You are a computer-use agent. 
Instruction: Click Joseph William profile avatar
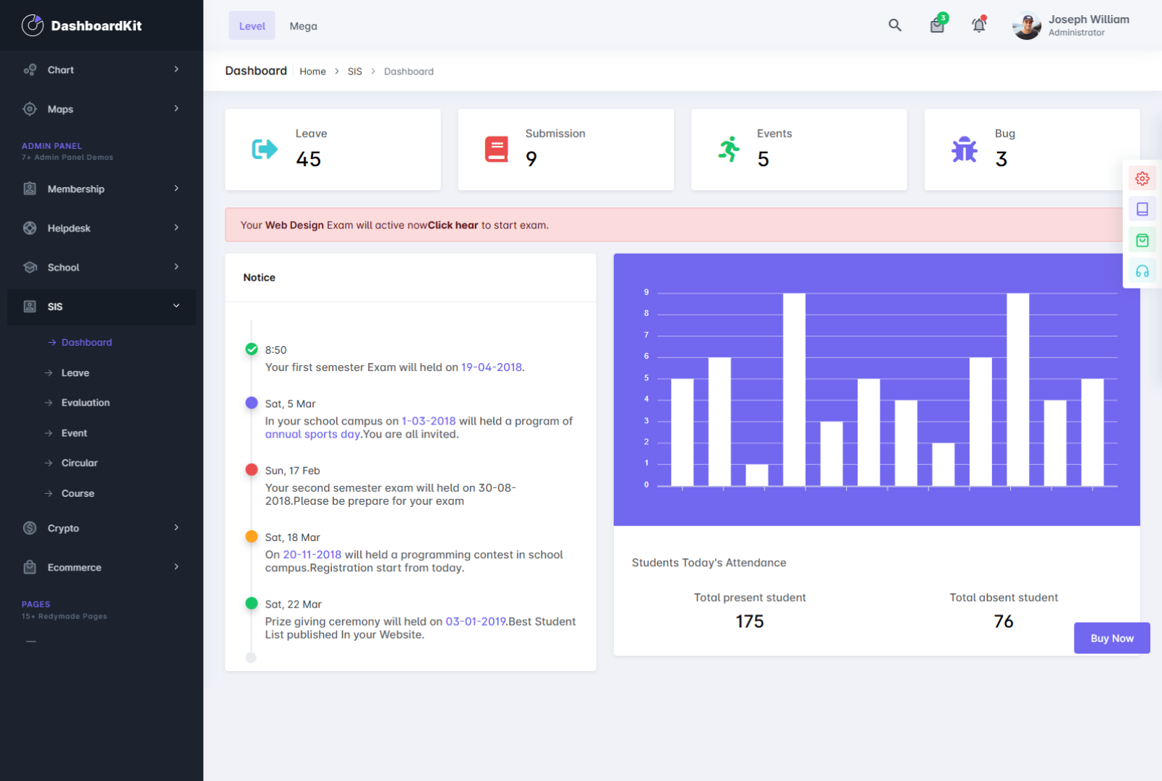click(x=1026, y=26)
